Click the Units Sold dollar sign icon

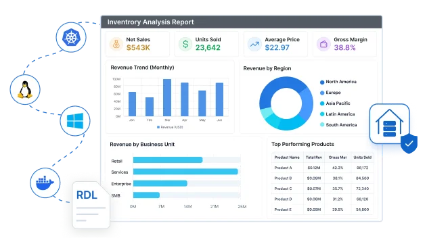pyautogui.click(x=185, y=44)
